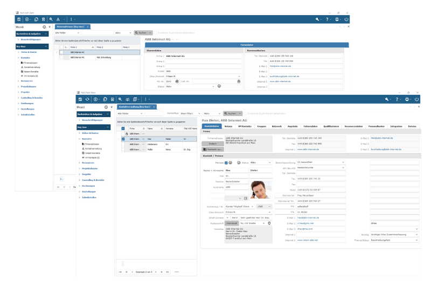Toggle the Person checkbox

click(x=226, y=162)
